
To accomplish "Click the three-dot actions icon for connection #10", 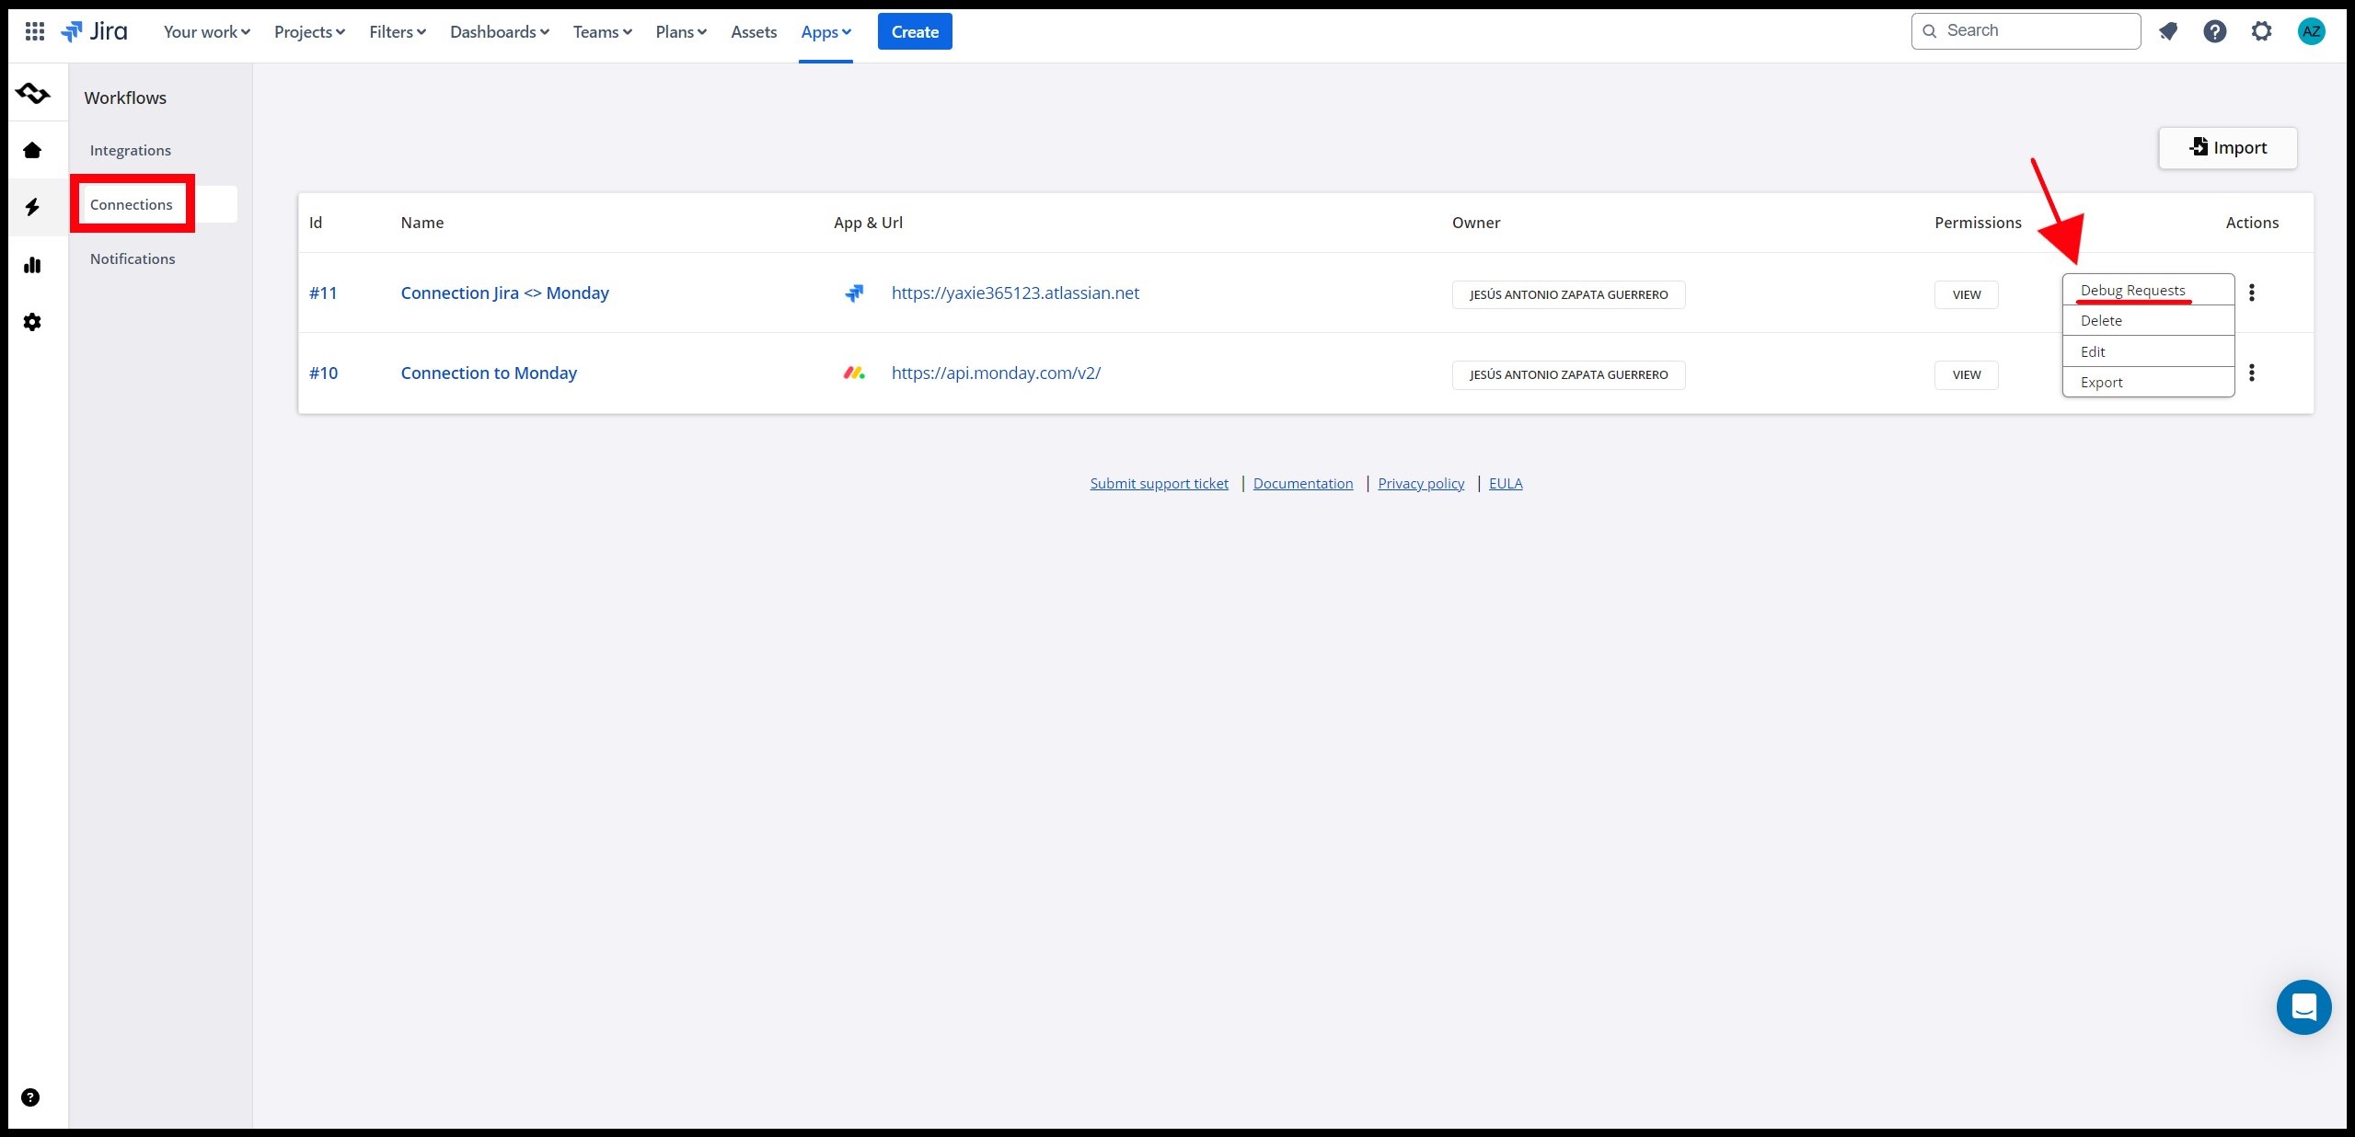I will (x=2251, y=373).
